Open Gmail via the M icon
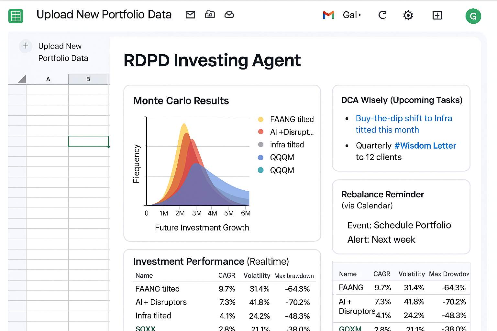This screenshot has width=497, height=331. pyautogui.click(x=328, y=15)
